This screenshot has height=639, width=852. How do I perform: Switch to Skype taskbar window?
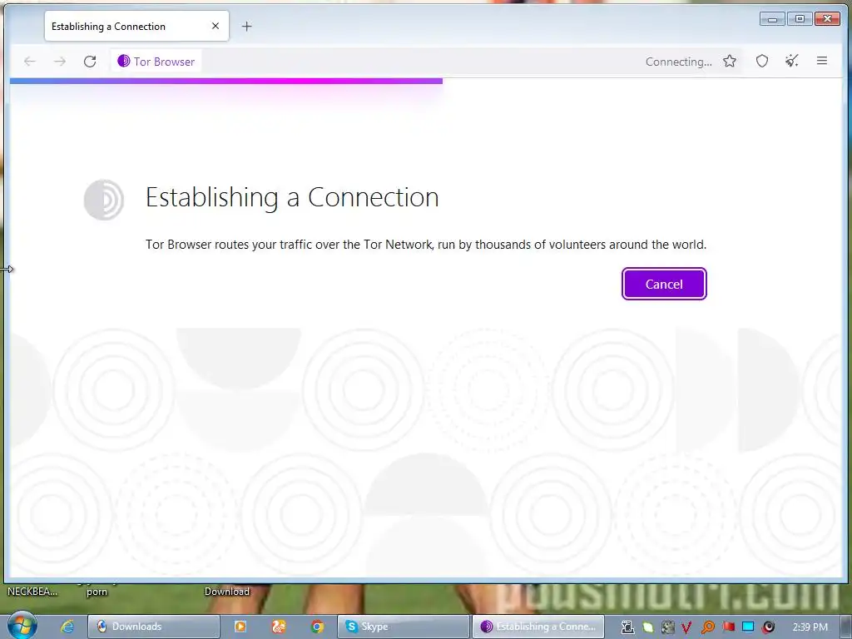click(x=404, y=627)
